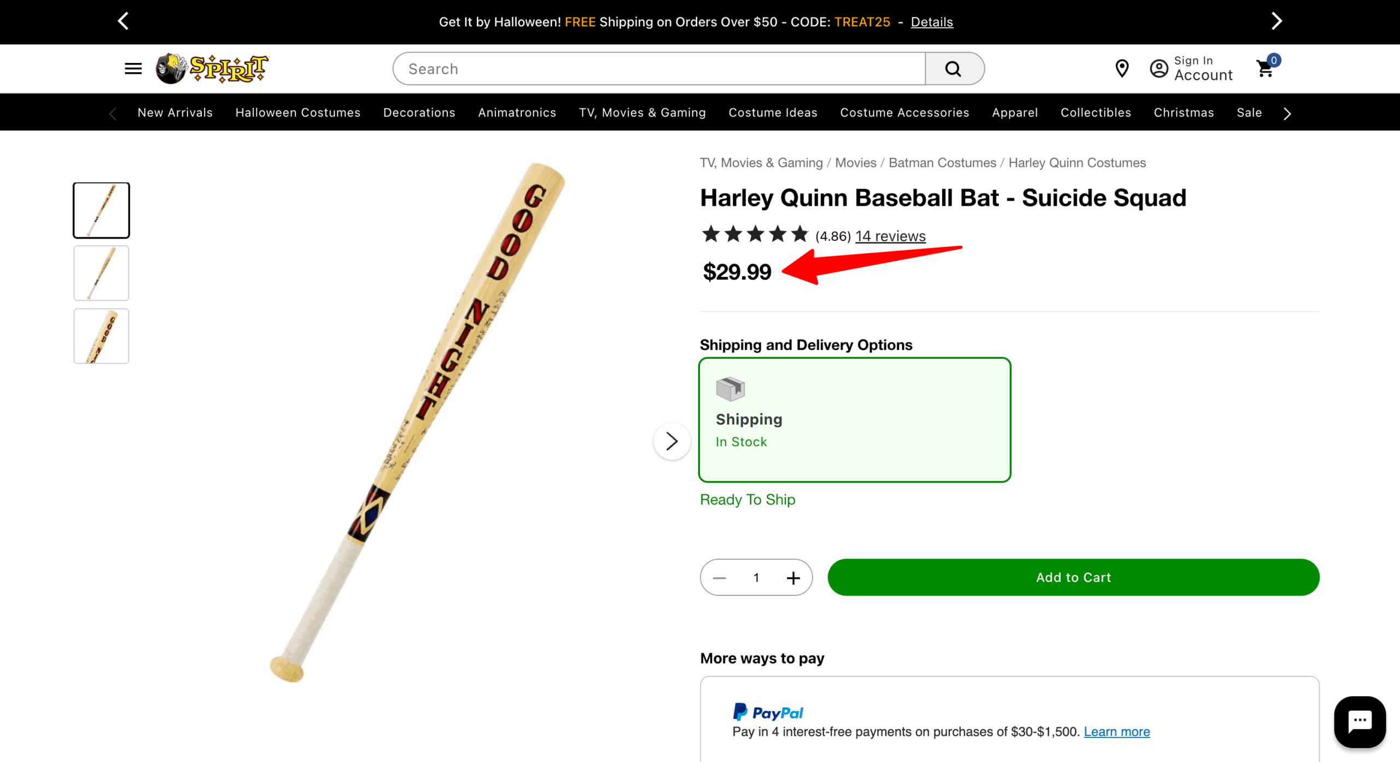Advance to the next product image
The width and height of the screenshot is (1400, 762).
pos(672,441)
